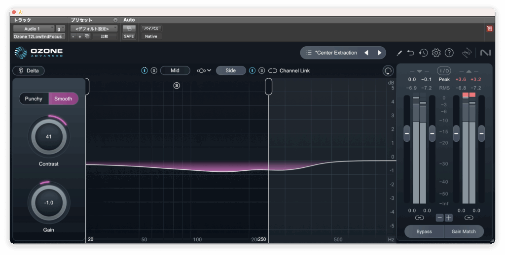This screenshot has width=505, height=255.
Task: Go to next preset with right arrow
Action: [379, 53]
